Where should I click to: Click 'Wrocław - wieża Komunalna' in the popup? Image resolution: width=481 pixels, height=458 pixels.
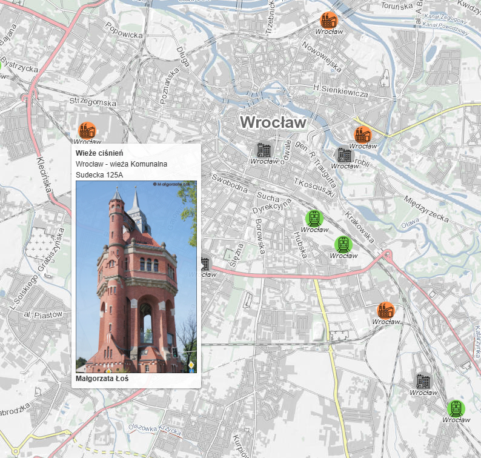(122, 164)
